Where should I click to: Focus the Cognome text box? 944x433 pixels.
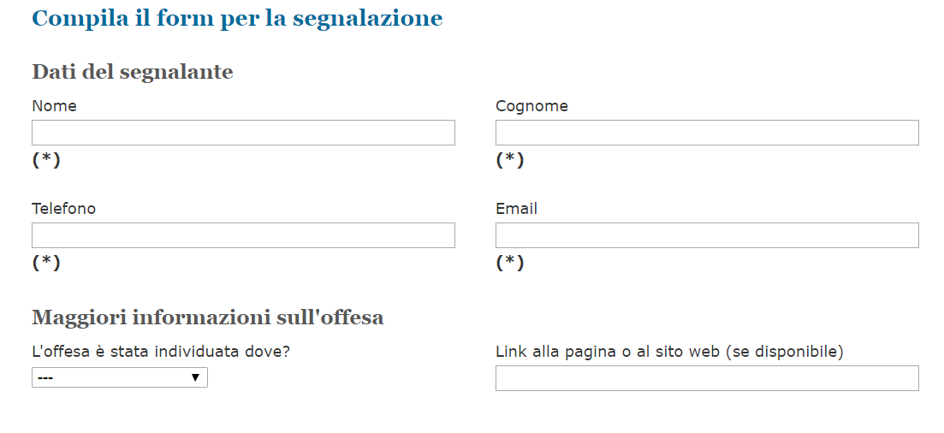[x=707, y=133]
